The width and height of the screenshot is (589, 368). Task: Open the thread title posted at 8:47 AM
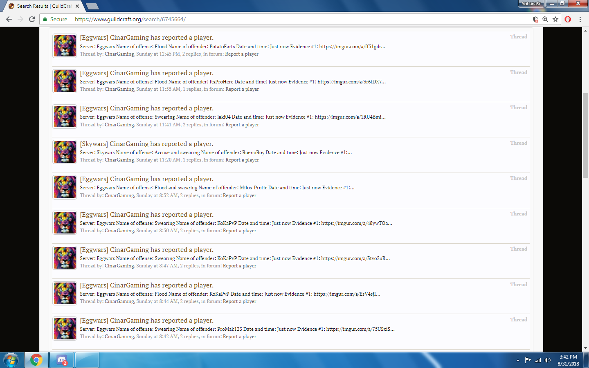[146, 250]
